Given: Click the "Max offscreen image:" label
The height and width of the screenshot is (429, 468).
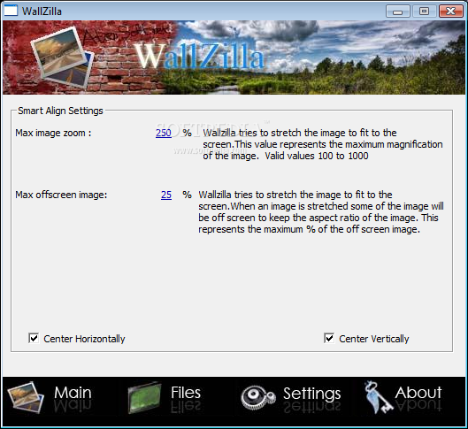Looking at the screenshot, I should point(61,195).
